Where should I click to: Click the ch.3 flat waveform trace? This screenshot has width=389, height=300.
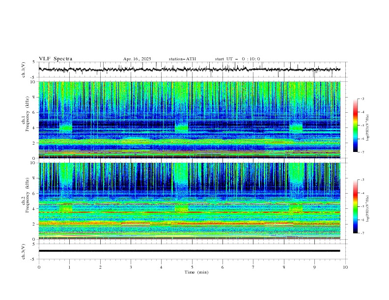click(x=190, y=251)
